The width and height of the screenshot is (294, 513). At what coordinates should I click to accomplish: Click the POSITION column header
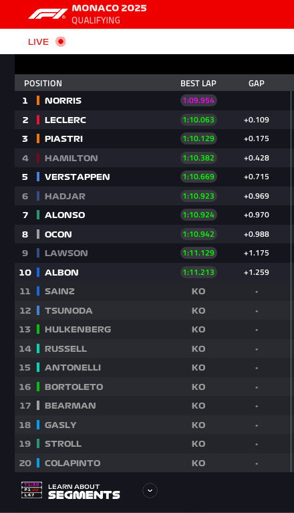coord(43,84)
